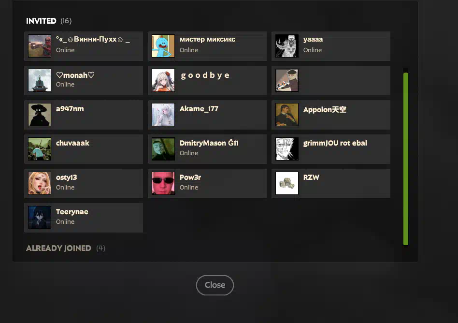Select RZW money avatar
The width and height of the screenshot is (458, 323).
click(x=287, y=183)
